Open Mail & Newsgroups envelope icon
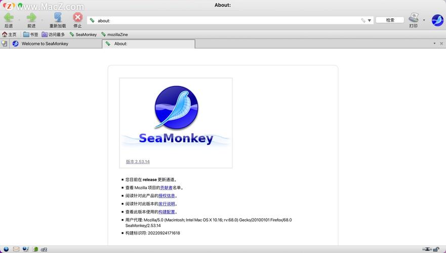The height and width of the screenshot is (253, 446). click(x=16, y=249)
